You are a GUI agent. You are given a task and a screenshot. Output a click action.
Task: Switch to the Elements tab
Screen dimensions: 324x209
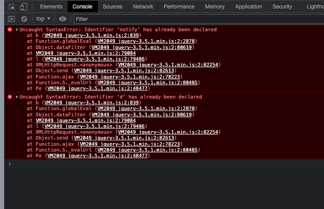click(51, 7)
